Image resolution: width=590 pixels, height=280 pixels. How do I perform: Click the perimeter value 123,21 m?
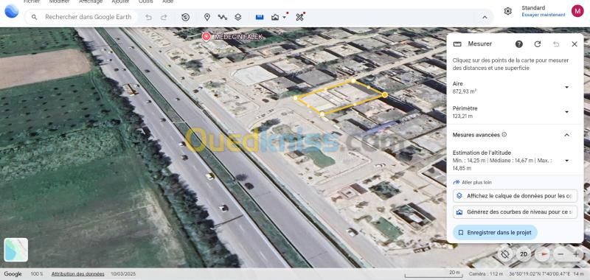[x=462, y=116]
